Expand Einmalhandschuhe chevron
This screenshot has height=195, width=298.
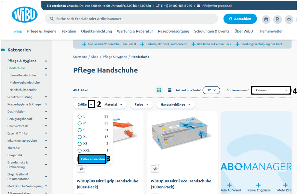pyautogui.click(x=46, y=75)
